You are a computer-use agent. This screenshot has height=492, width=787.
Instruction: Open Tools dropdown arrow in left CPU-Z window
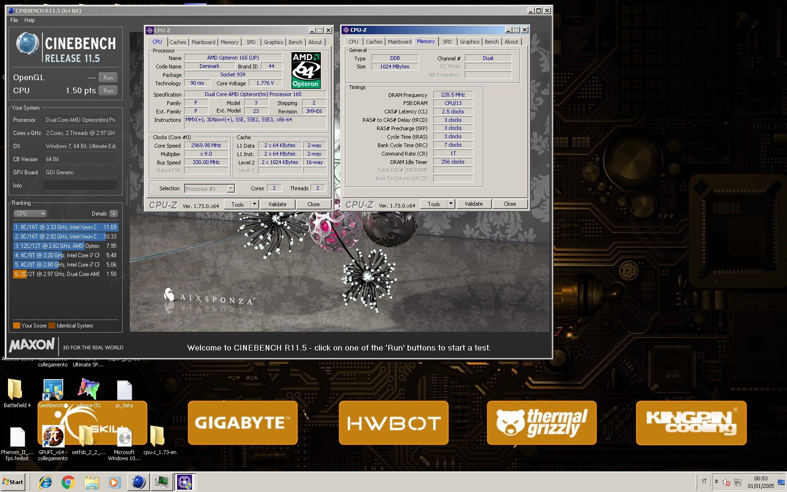[x=254, y=204]
